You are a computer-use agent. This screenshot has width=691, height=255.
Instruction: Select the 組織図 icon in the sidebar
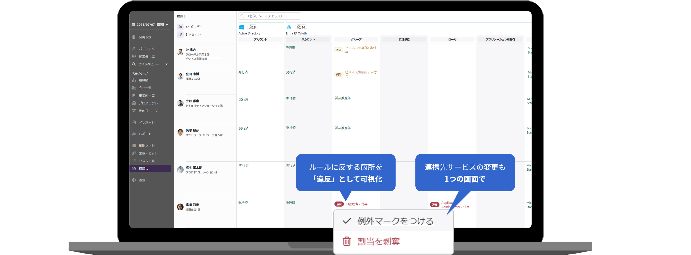pos(134,80)
